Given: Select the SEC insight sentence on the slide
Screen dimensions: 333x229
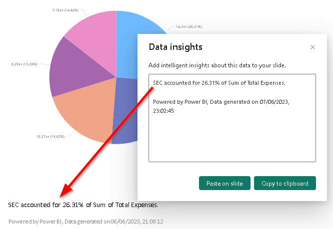Looking at the screenshot, I should 83,205.
